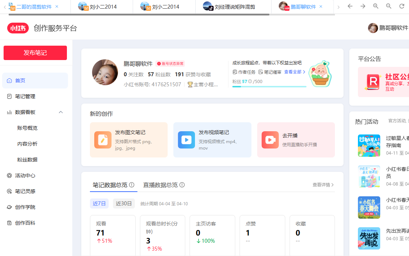The width and height of the screenshot is (409, 256).
Task: Collapse the 数据看板 section
Action: (61, 112)
